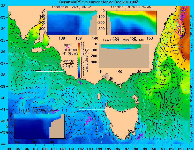Click the black velocity scale arrow in legend
194x150 pixels.
[69, 64]
